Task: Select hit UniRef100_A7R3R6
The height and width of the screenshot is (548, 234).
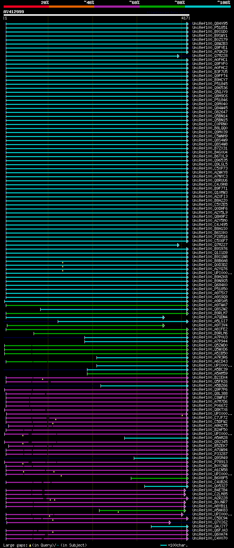Action: (x=210, y=357)
